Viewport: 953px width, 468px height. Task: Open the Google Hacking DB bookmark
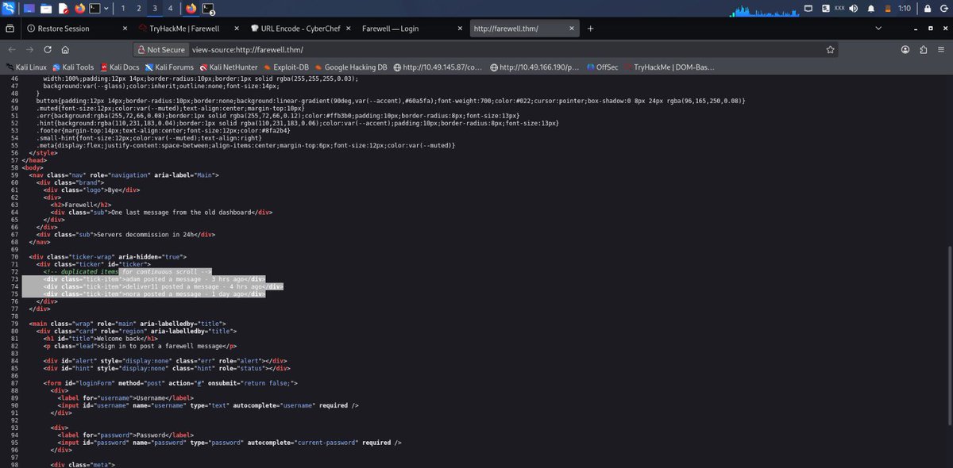coord(351,67)
